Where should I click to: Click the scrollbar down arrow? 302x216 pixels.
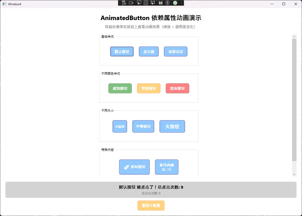[x=294, y=174]
